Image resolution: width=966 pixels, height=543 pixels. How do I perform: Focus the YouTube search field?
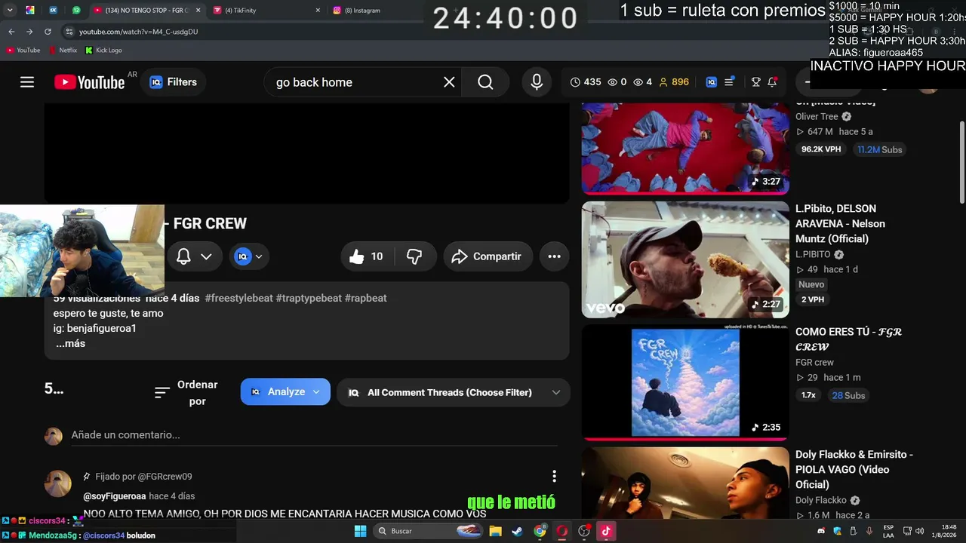pyautogui.click(x=355, y=82)
